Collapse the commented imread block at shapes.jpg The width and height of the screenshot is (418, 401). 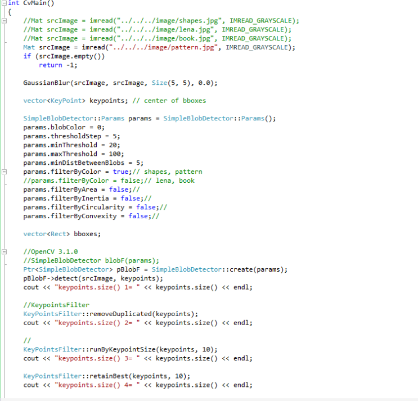(4, 20)
